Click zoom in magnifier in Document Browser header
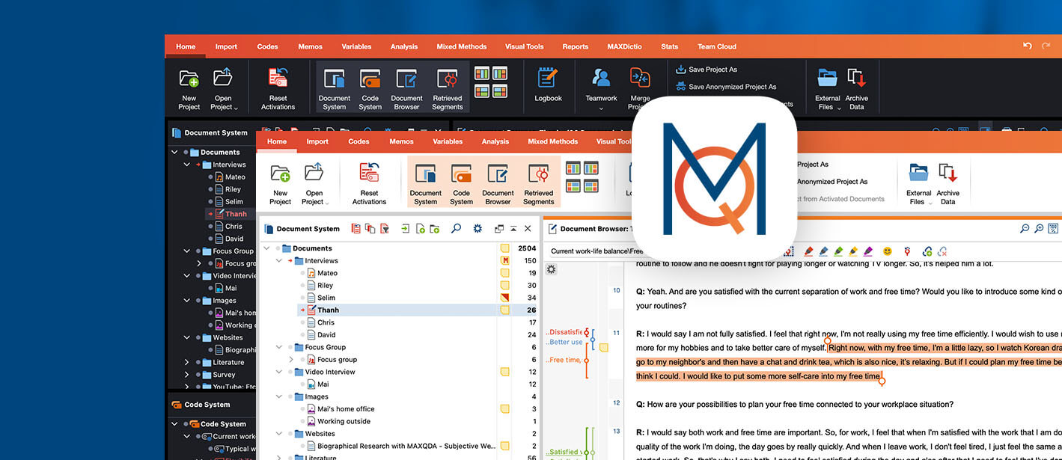1062x460 pixels. click(1039, 229)
